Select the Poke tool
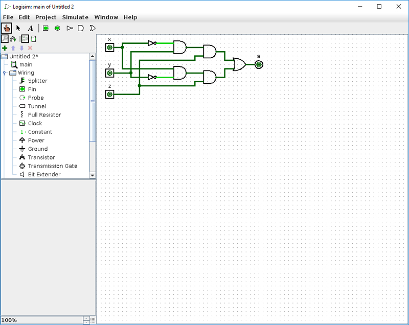This screenshot has height=325, width=409. 6,28
